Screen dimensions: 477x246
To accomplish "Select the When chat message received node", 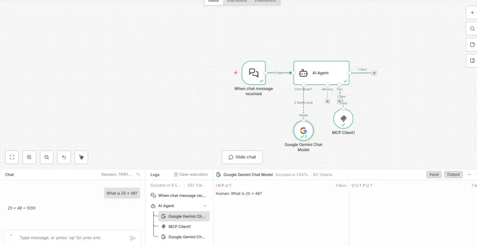I will 254,73.
